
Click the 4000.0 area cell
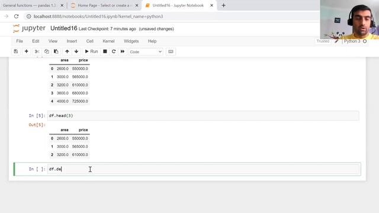(63, 101)
